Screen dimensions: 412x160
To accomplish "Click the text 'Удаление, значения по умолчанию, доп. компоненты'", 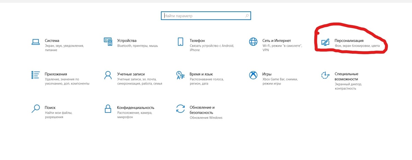I will [x=67, y=81].
